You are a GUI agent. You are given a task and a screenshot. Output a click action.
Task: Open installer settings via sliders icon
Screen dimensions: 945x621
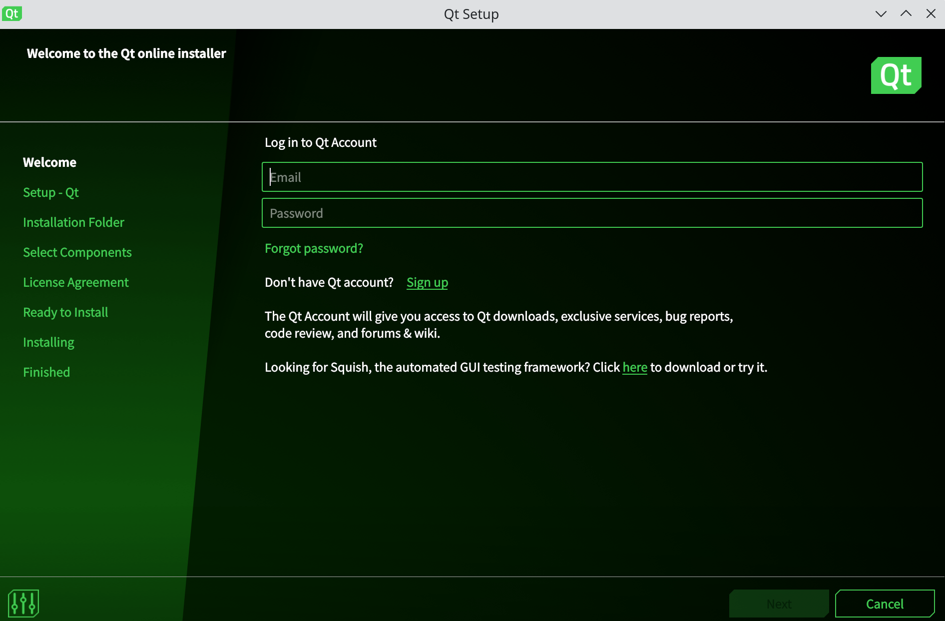click(x=23, y=604)
